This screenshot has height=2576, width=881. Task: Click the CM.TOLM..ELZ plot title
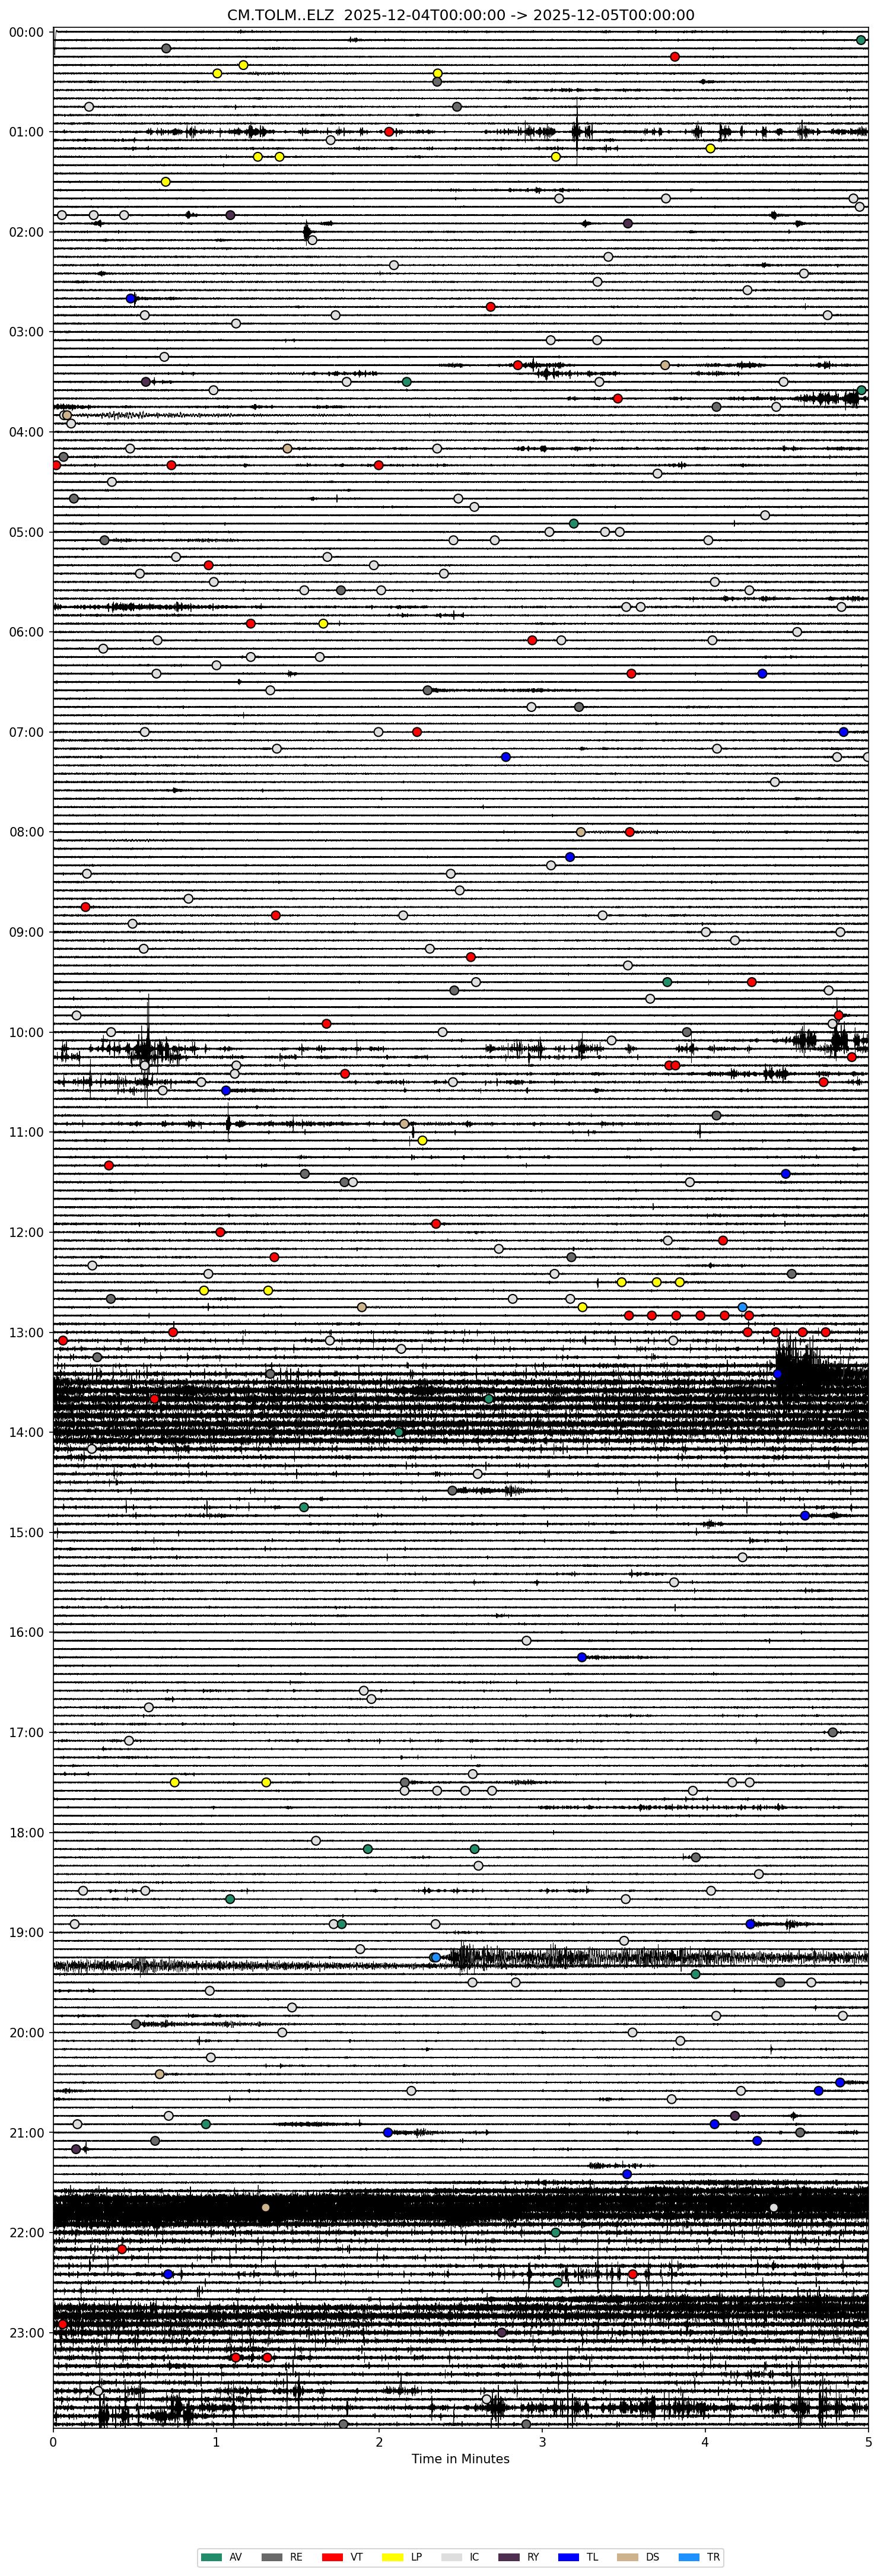click(x=460, y=15)
